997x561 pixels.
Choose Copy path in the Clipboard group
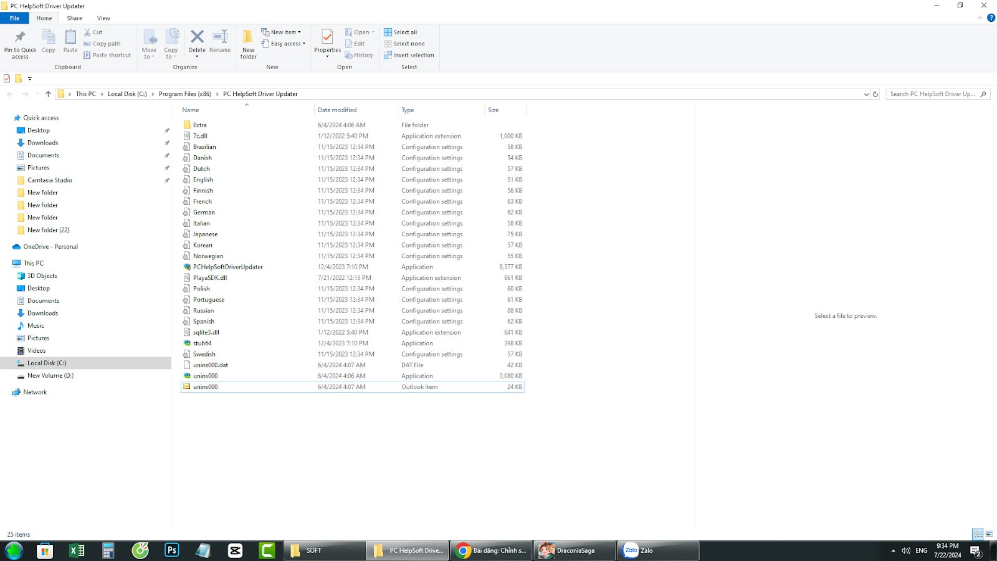(x=102, y=44)
